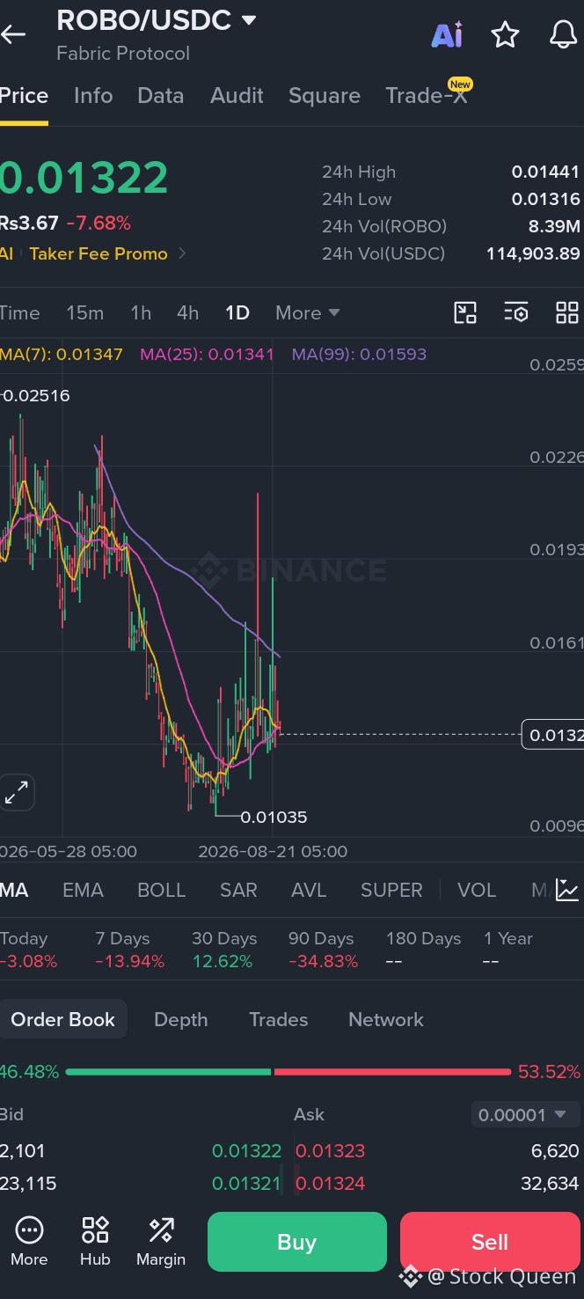Viewport: 584px width, 1299px height.
Task: Tap the 0.01035 low price label
Action: (274, 817)
